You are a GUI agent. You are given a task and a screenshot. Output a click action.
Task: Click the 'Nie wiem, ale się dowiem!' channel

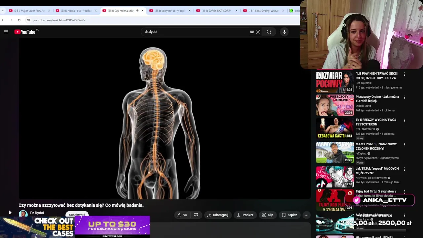coord(371,178)
